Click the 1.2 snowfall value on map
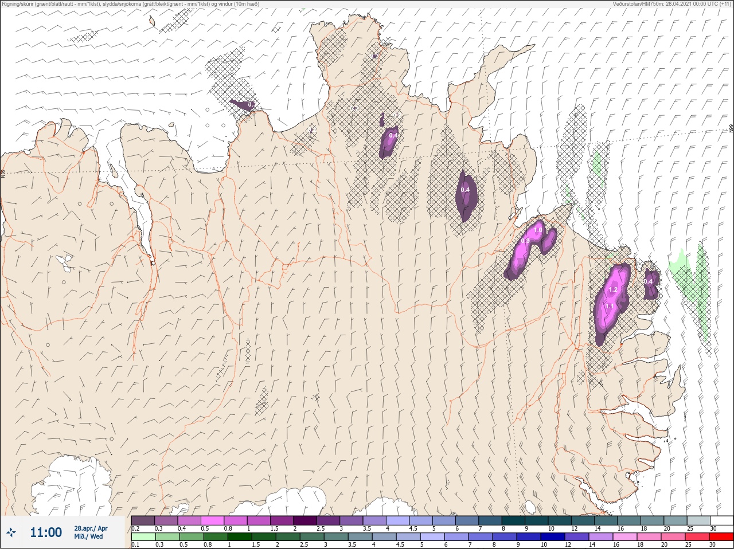 613,290
